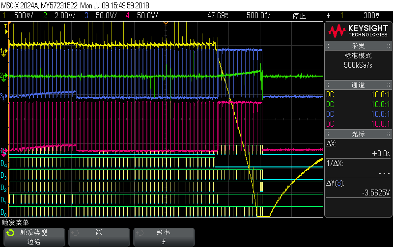Click the magenta DC 10.0:1 channel row
Screen dimensions: 393x247
click(x=358, y=124)
